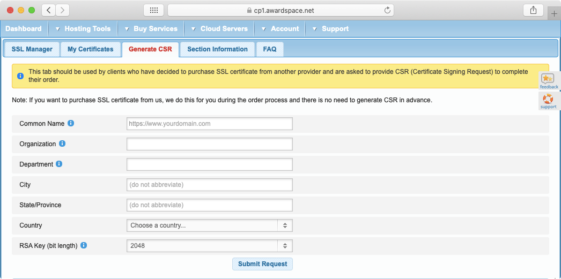Screen dimensions: 561x279
Task: Open the support lifebuoy widget
Action: [548, 101]
